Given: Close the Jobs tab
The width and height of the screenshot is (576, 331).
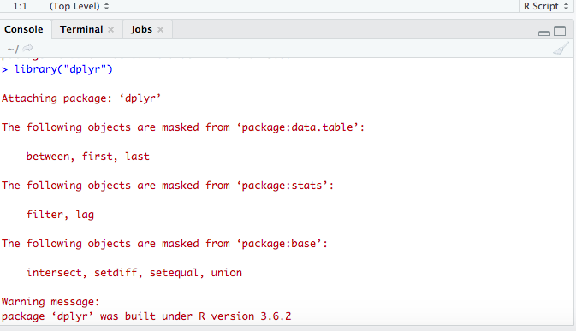Looking at the screenshot, I should tap(160, 30).
